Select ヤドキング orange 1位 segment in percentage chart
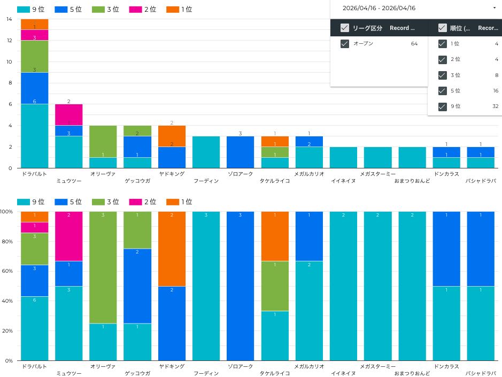 tap(172, 249)
